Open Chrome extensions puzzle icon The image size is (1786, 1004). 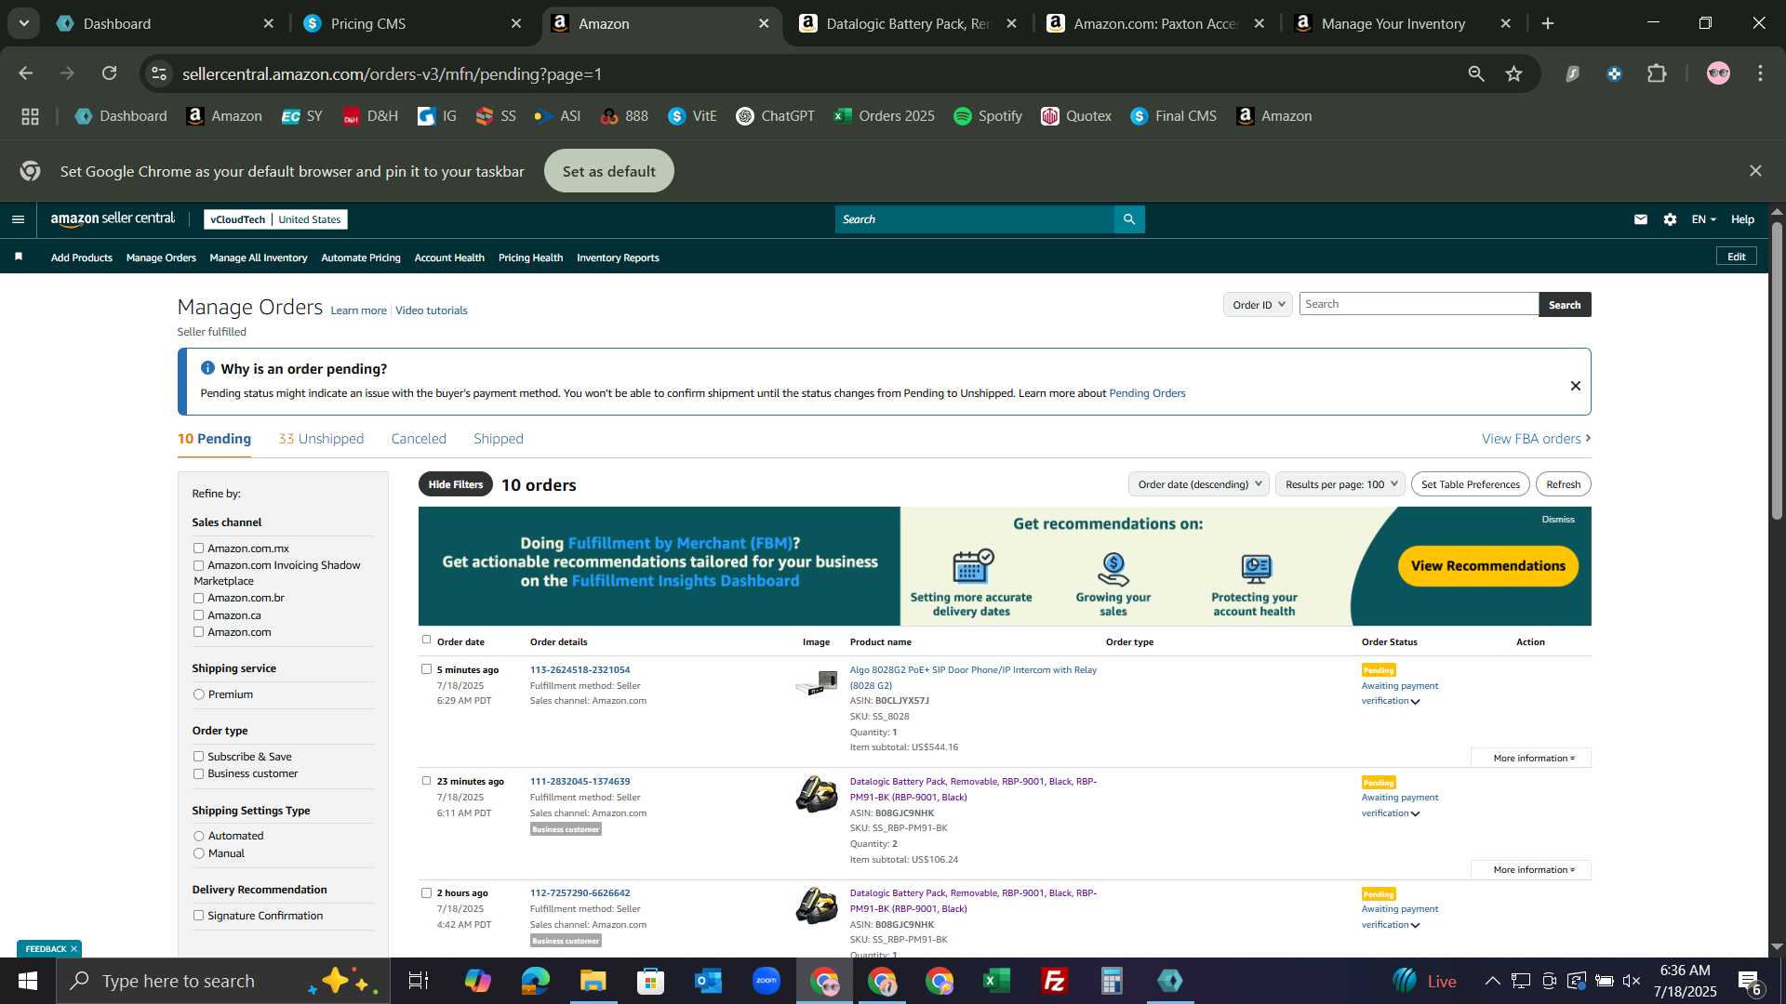(x=1658, y=73)
